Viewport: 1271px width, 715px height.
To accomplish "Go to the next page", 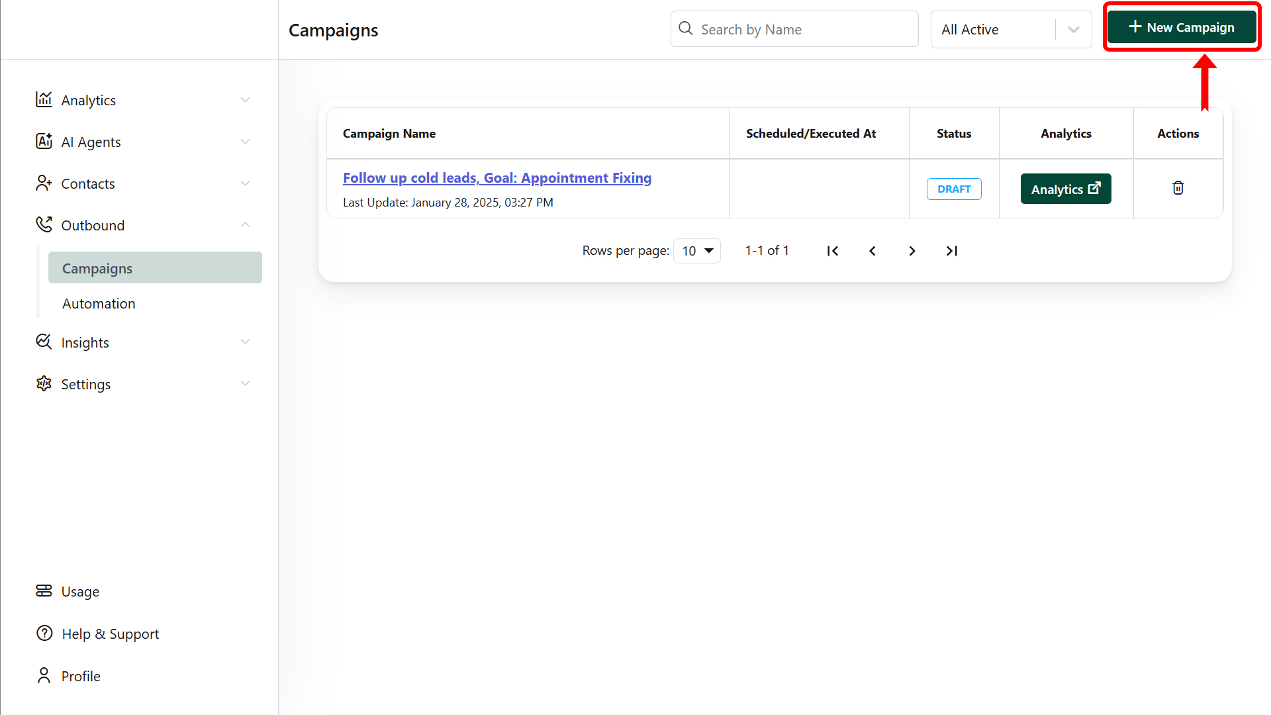I will (x=912, y=251).
